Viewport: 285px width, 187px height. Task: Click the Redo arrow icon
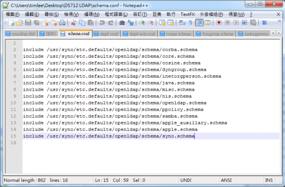coord(110,23)
